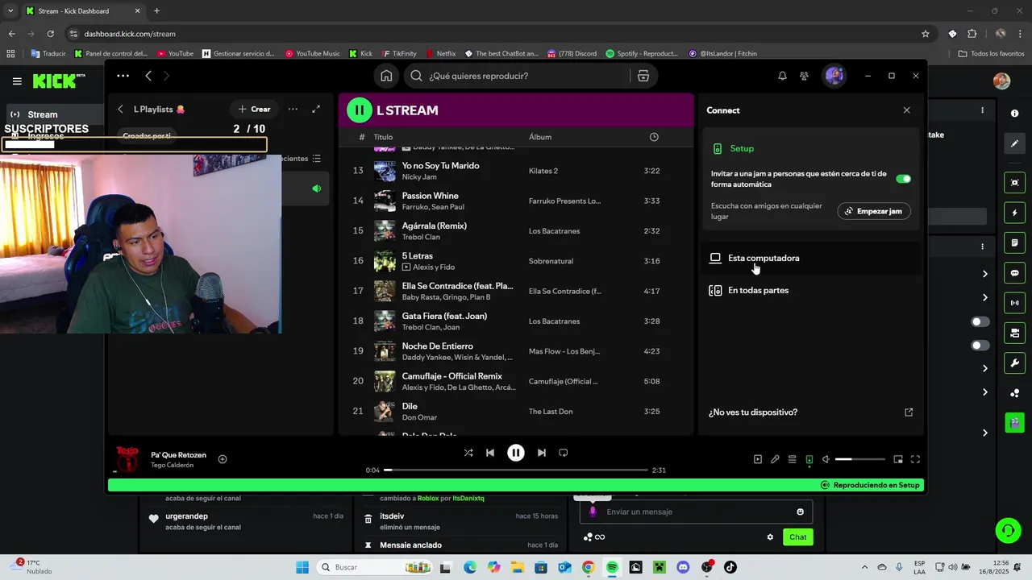1032x580 pixels.
Task: Open Now Playing view in Spotify
Action: [x=758, y=459]
